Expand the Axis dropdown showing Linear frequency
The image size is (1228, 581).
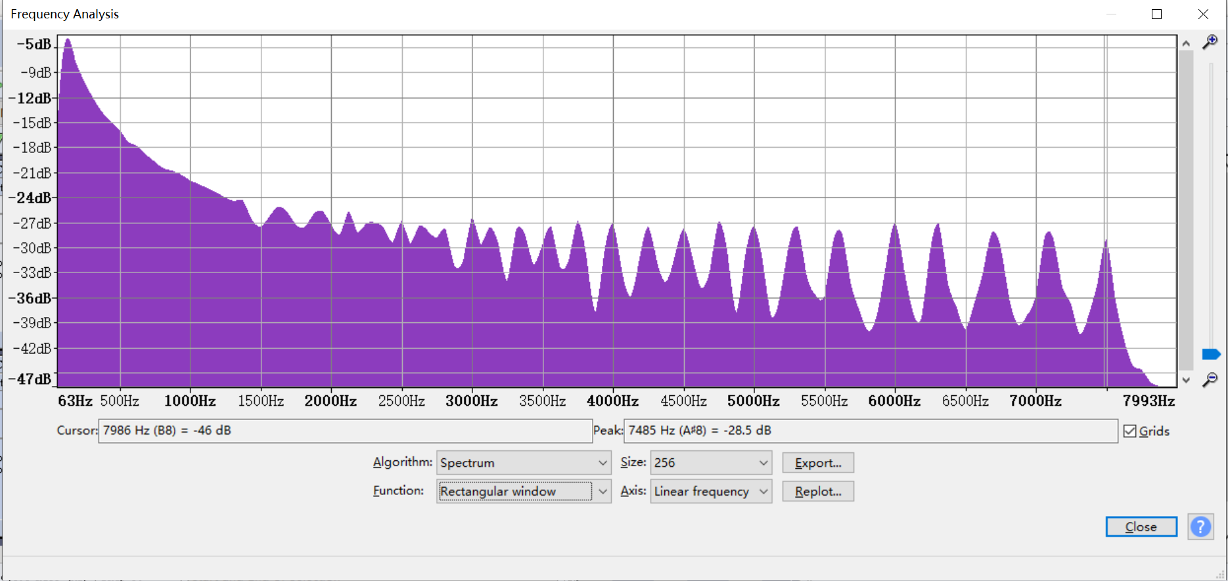(x=710, y=492)
